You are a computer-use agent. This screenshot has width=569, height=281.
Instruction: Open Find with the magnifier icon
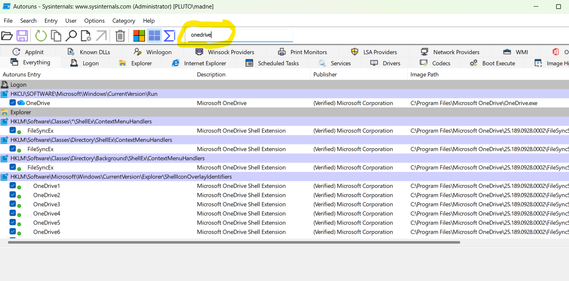[71, 36]
